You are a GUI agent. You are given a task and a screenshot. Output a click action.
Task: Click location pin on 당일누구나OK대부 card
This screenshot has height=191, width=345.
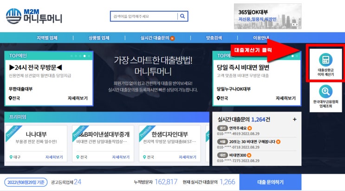(218, 98)
